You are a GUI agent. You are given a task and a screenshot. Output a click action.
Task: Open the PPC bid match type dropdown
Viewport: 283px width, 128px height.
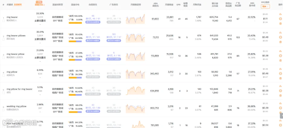[265, 7]
